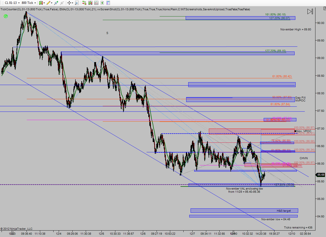Select the 'CHVN' chart label

304,158
